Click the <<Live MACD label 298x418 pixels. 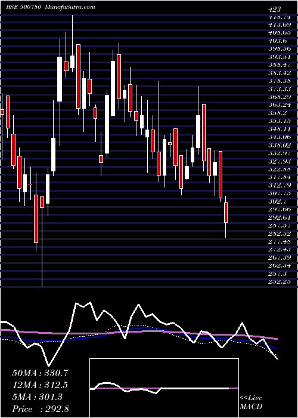251,402
